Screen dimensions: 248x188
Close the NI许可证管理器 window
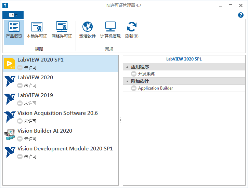pos(240,6)
